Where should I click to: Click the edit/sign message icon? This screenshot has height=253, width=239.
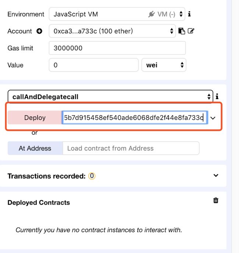click(191, 30)
